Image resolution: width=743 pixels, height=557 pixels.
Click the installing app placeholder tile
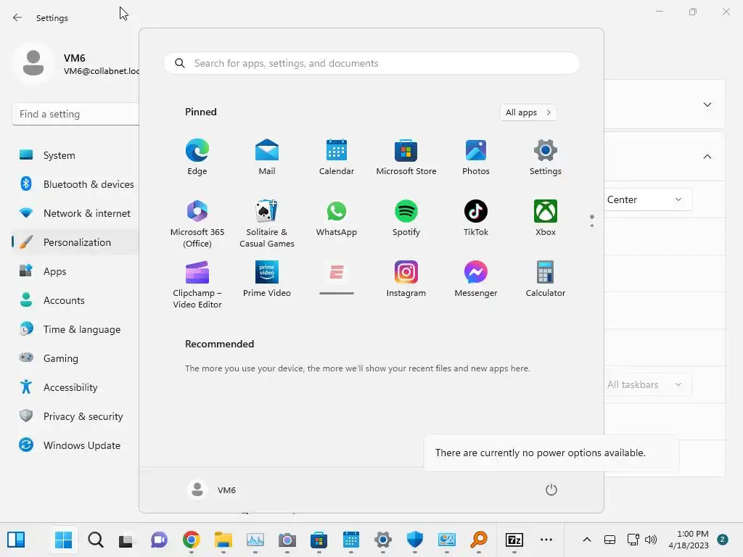point(337,278)
